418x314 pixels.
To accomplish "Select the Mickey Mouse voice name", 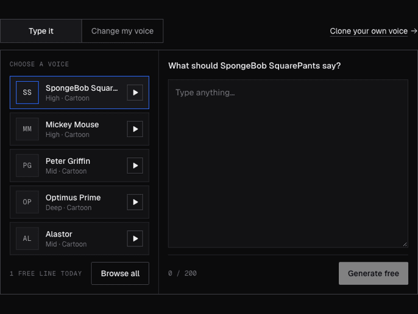I will tap(73, 124).
